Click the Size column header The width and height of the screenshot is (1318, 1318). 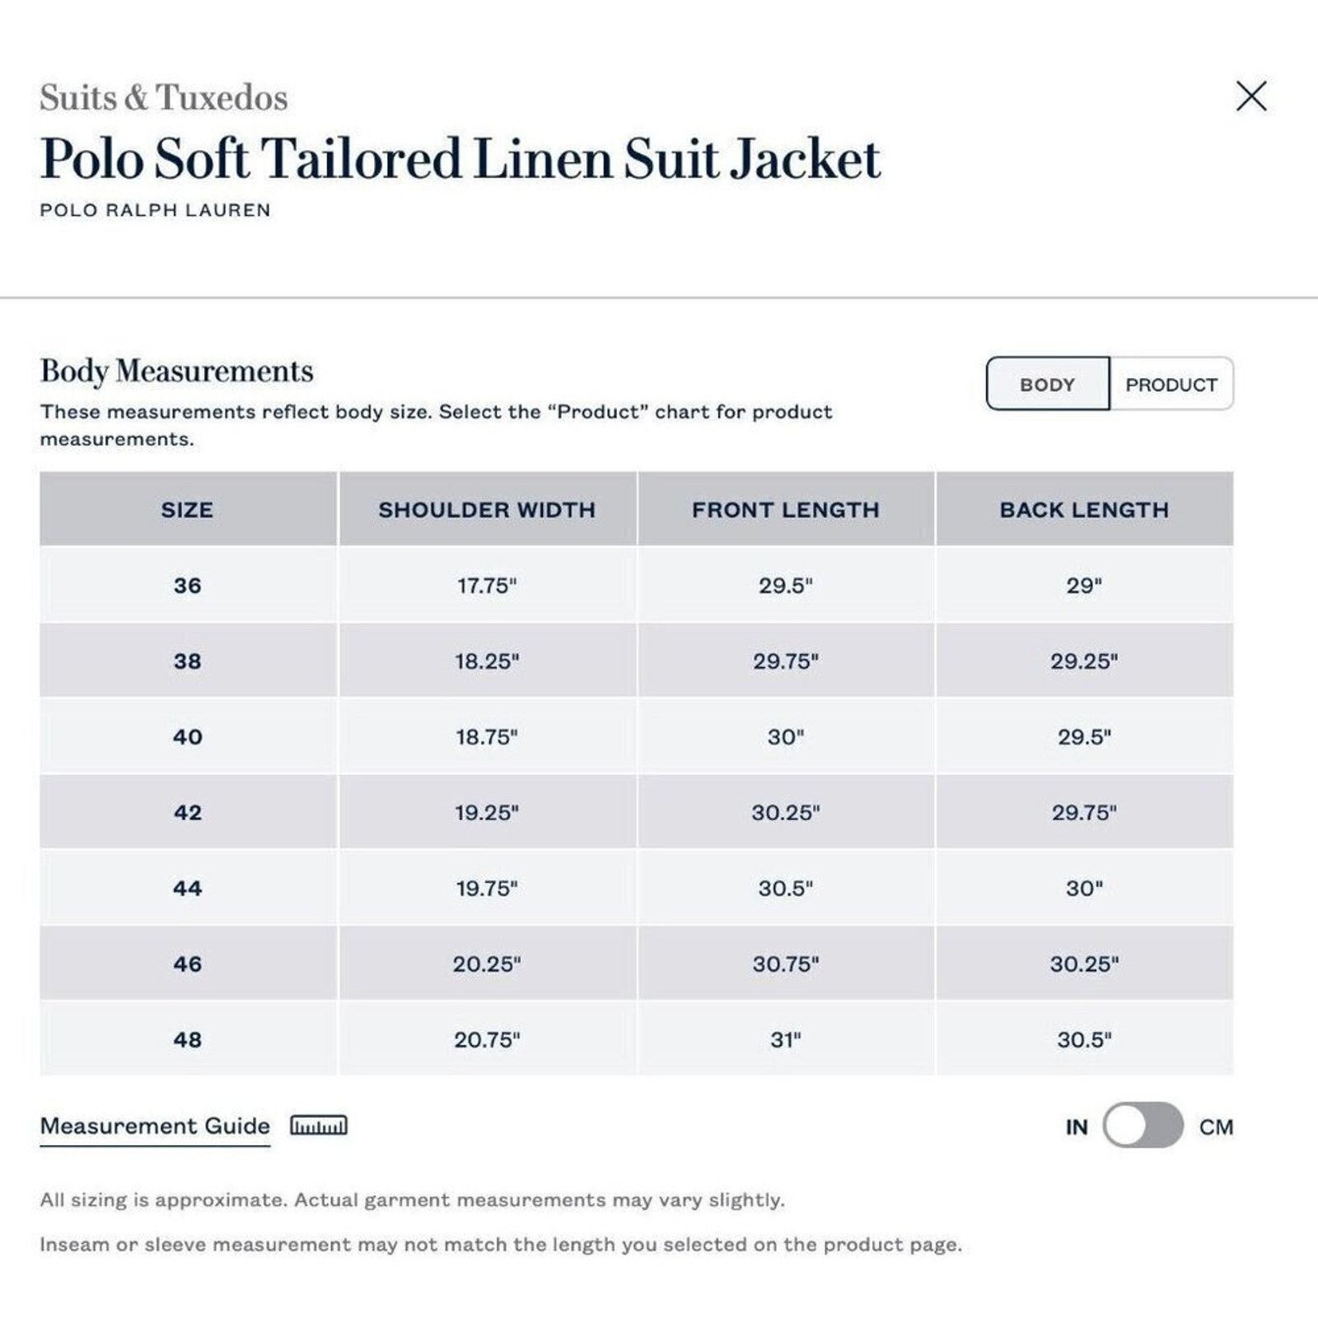[188, 509]
